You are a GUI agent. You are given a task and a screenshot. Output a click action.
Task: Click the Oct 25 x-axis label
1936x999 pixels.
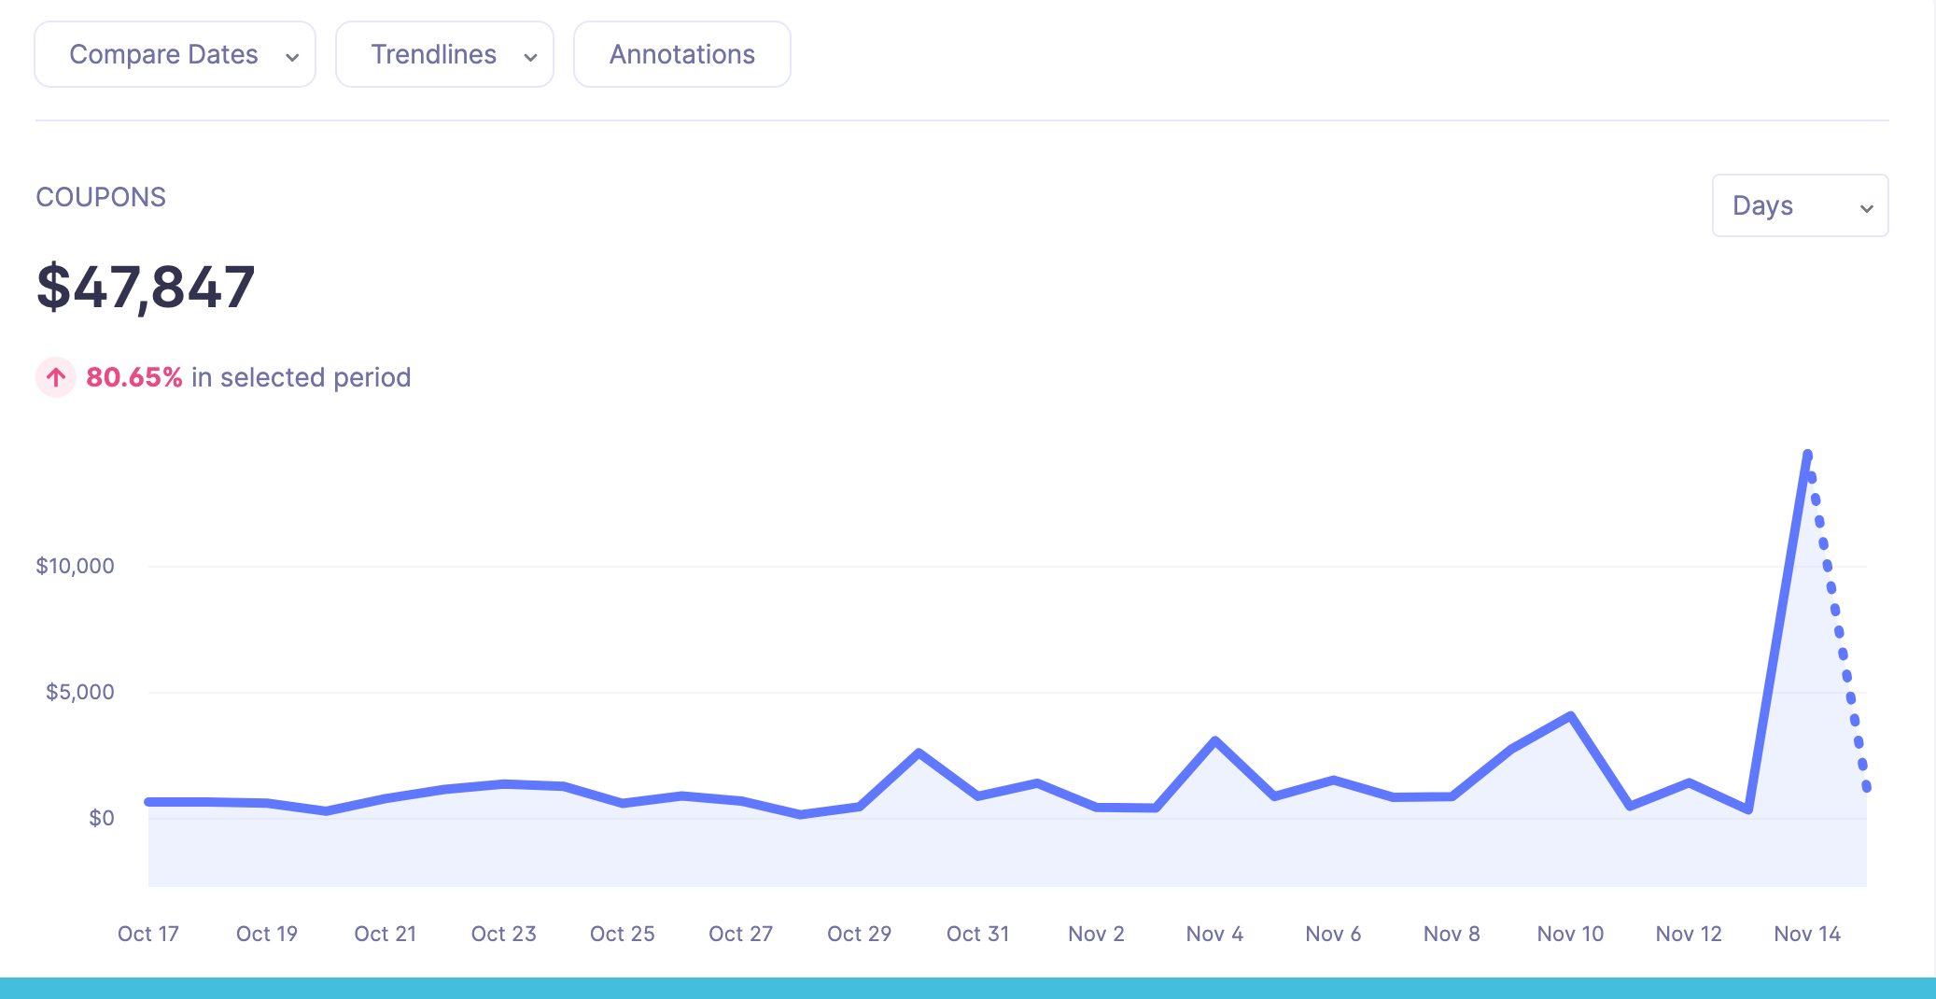(623, 934)
